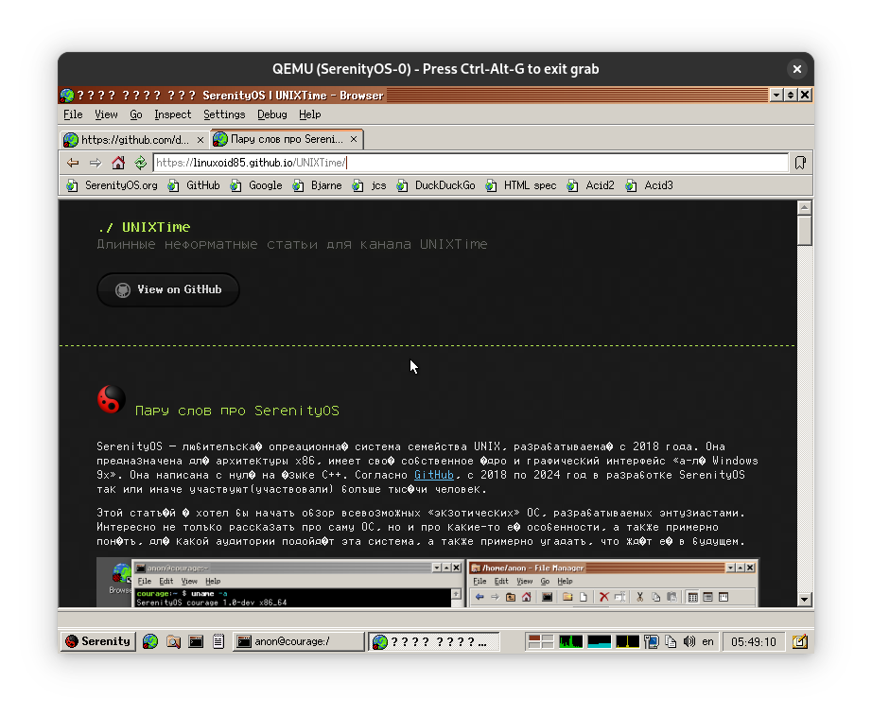The width and height of the screenshot is (872, 717).
Task: Maximize the Browser window
Action: (791, 96)
